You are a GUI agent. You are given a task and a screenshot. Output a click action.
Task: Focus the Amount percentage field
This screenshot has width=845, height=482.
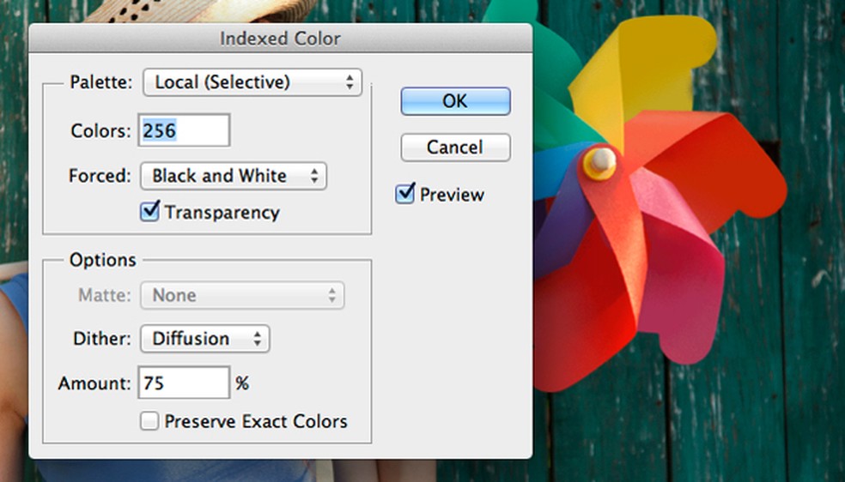point(184,383)
